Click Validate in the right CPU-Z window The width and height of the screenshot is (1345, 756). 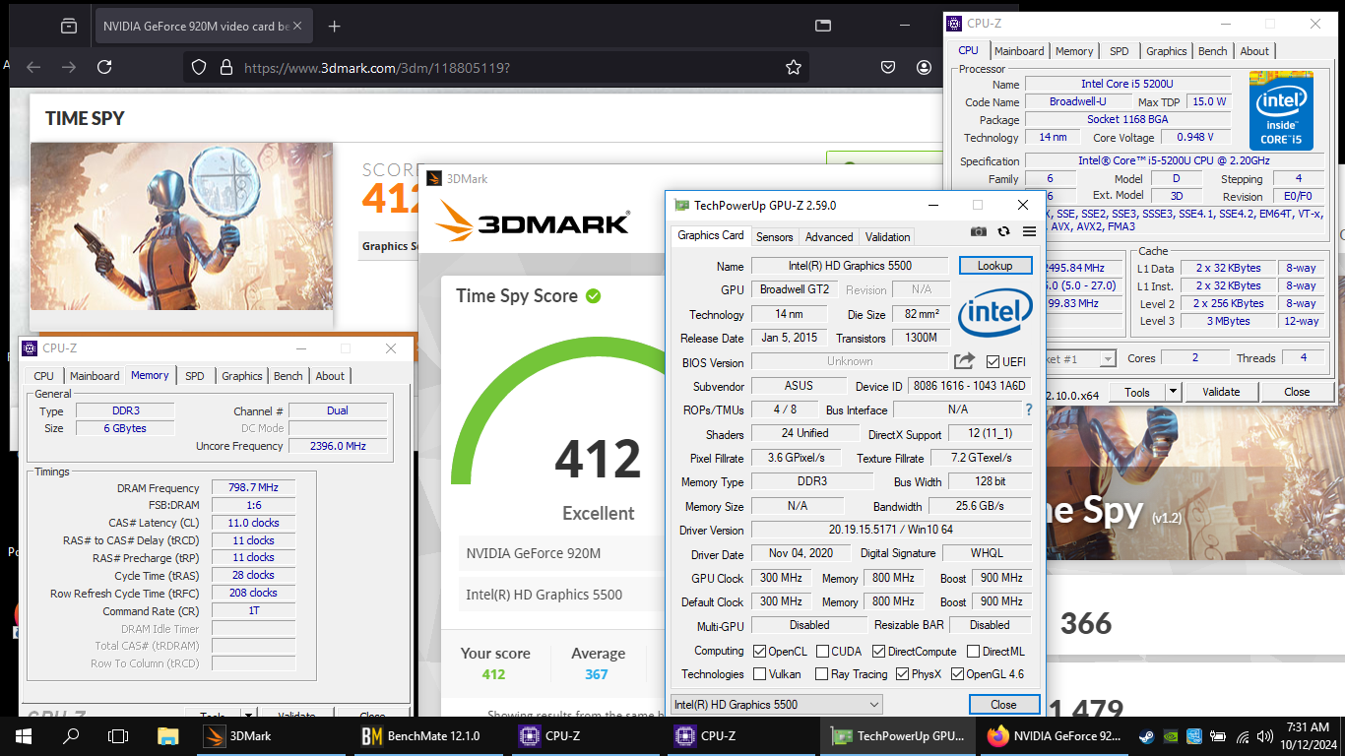pos(1221,392)
